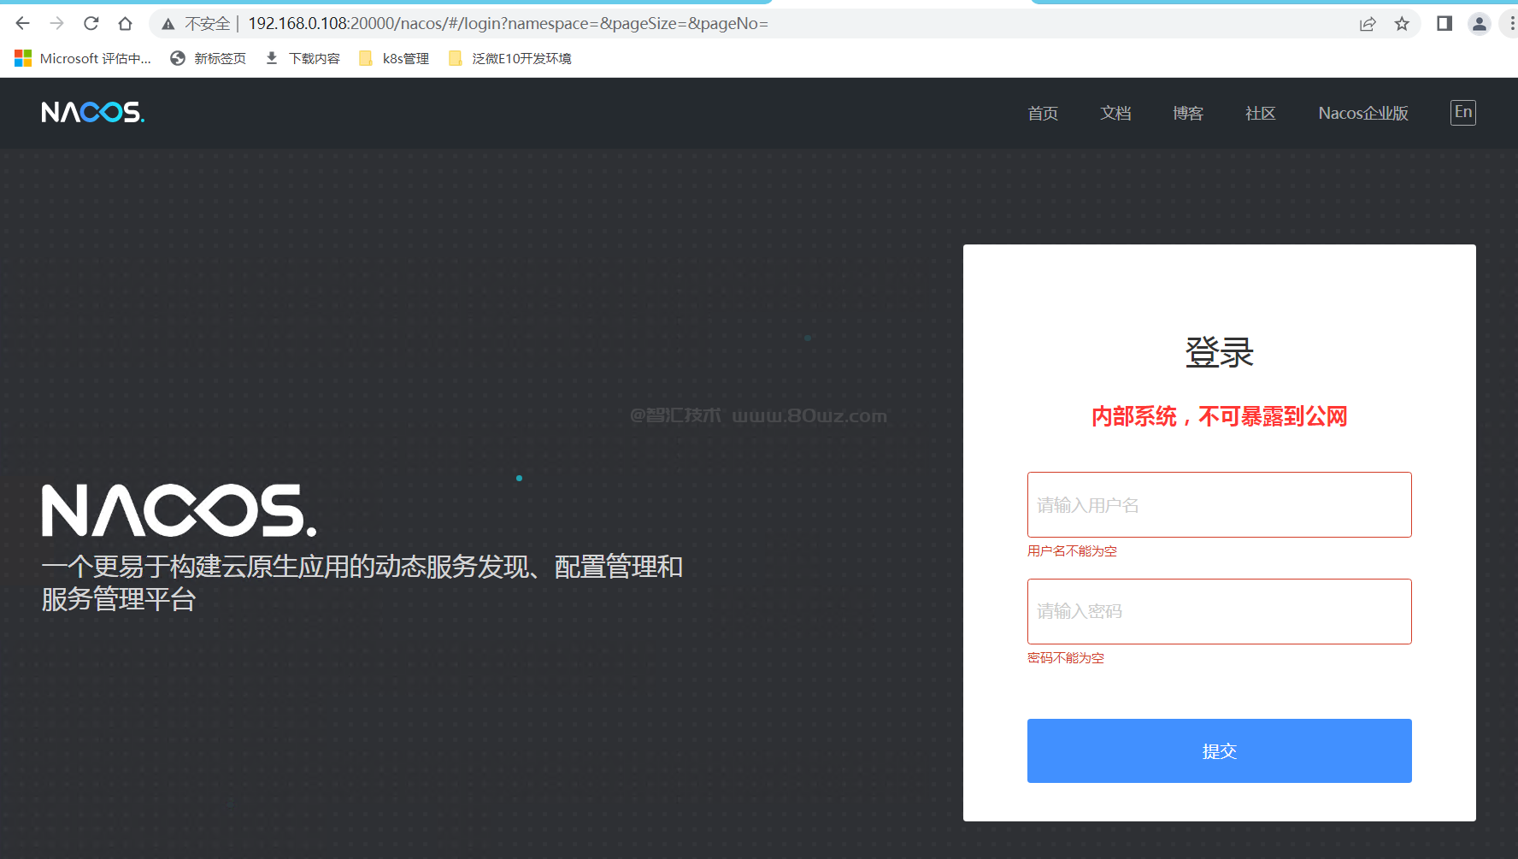Focus the password input field
Screen dimensions: 1518x859
point(1219,611)
